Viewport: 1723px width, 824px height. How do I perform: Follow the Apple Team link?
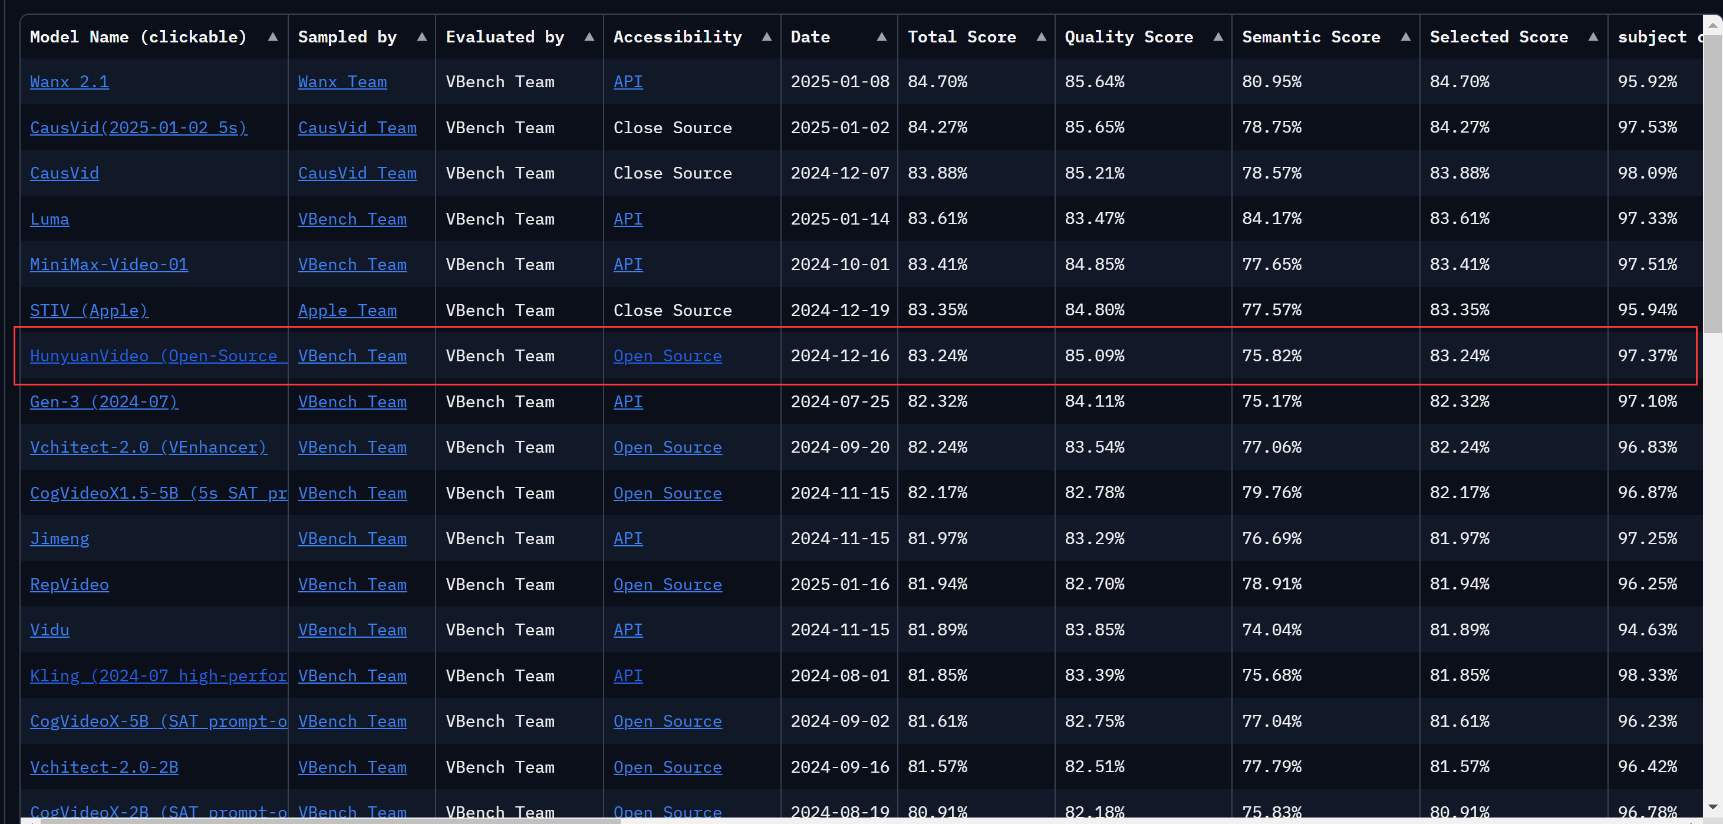click(347, 311)
